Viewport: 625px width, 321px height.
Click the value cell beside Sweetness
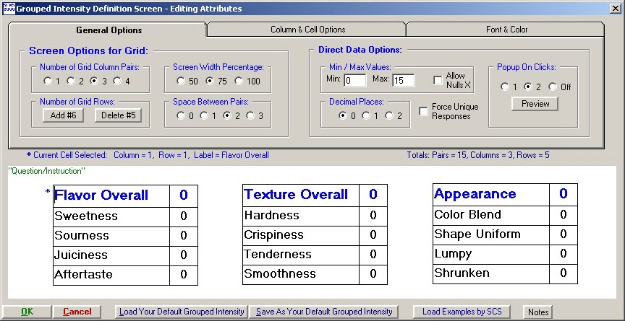click(184, 217)
